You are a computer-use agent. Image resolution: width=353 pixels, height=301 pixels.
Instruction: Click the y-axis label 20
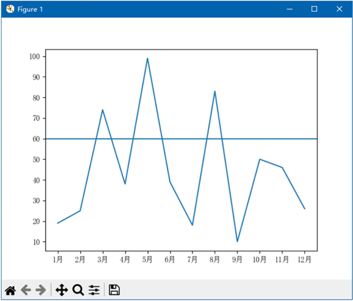coord(36,222)
